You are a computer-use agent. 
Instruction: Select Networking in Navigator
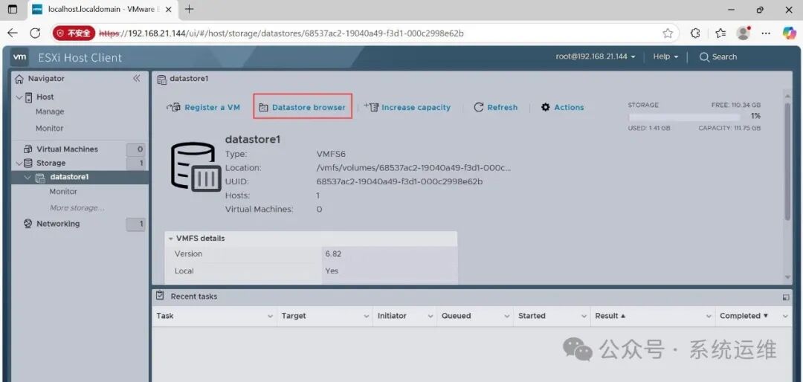[58, 224]
